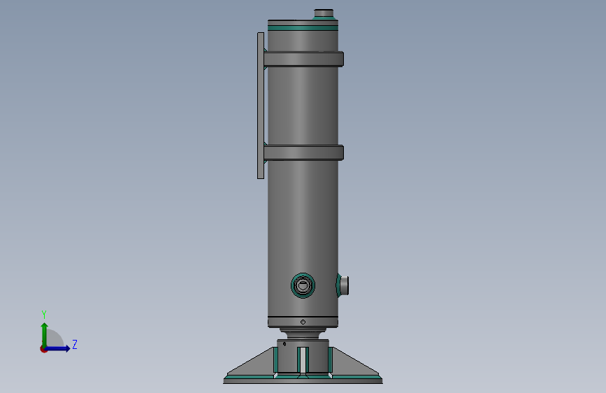Select the side nozzle protruding from the cylinder

(x=342, y=285)
